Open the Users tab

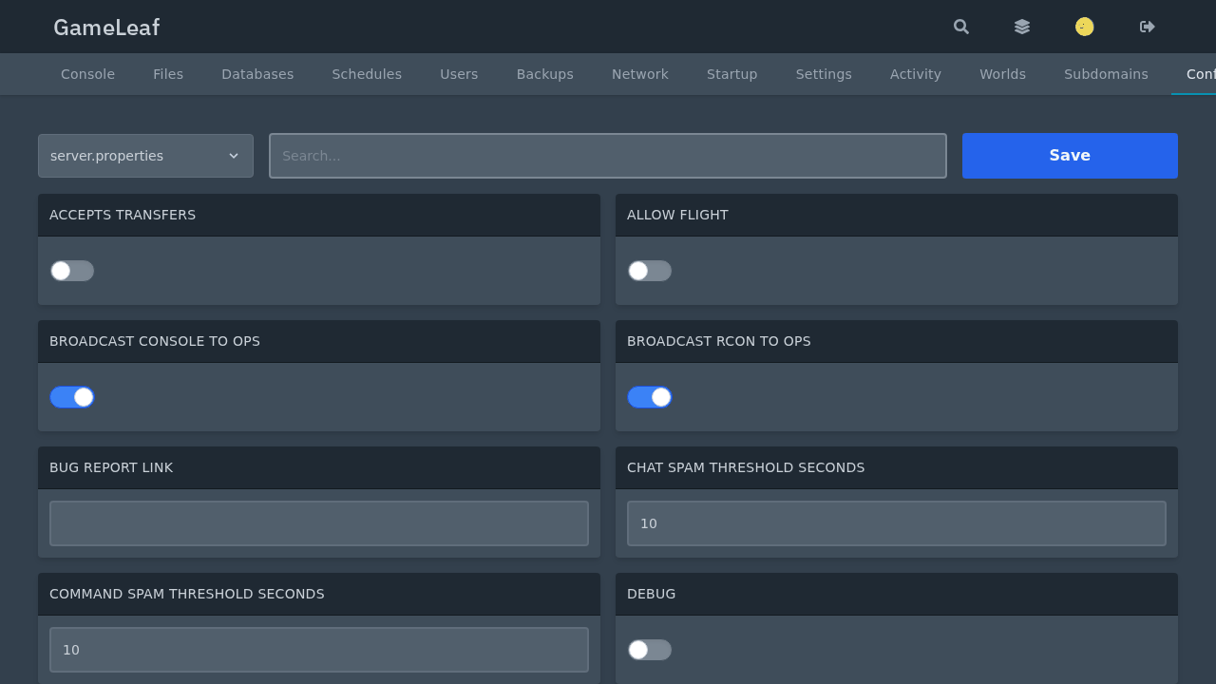[459, 74]
